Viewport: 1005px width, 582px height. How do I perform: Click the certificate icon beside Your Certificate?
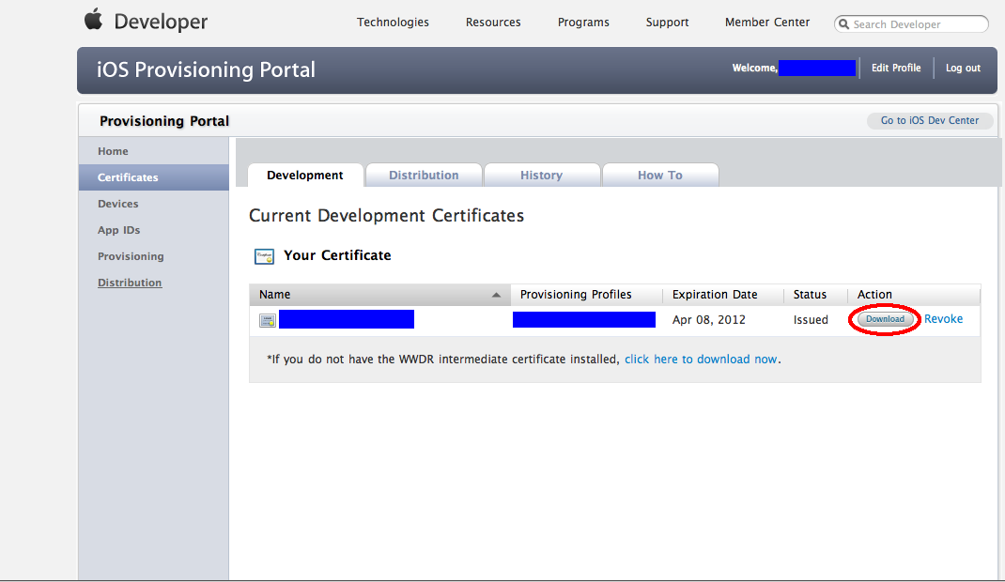[264, 256]
